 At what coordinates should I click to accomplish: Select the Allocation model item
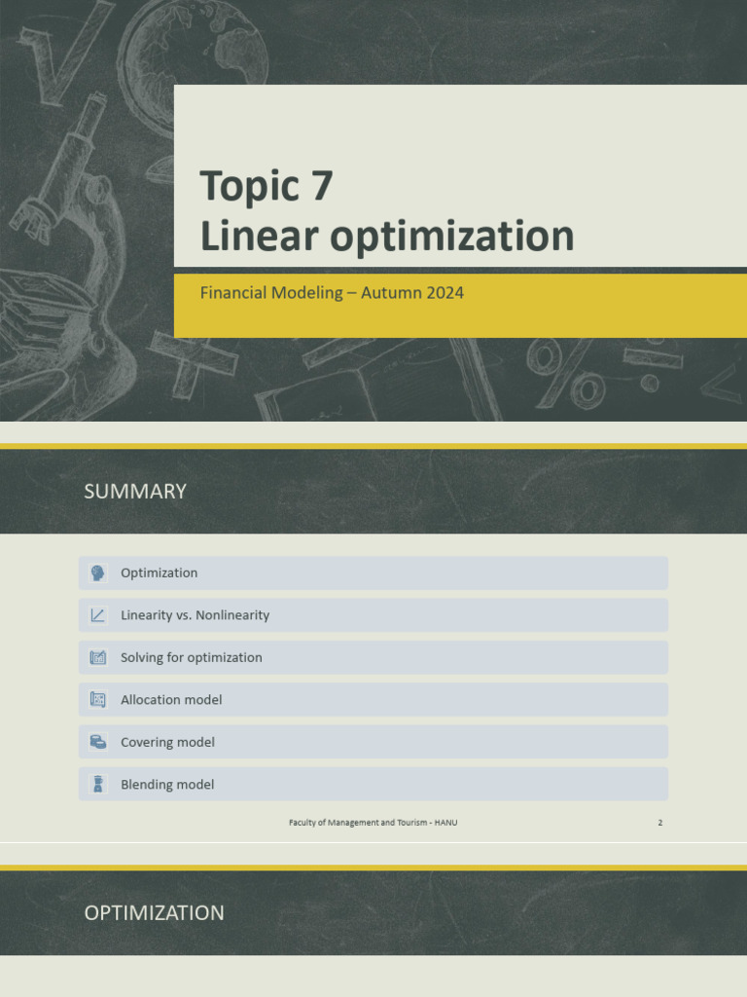(373, 699)
